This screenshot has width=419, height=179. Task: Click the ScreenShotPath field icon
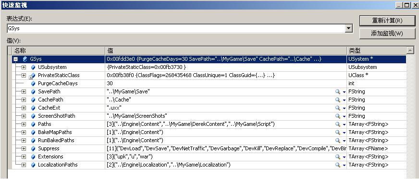coord(33,116)
